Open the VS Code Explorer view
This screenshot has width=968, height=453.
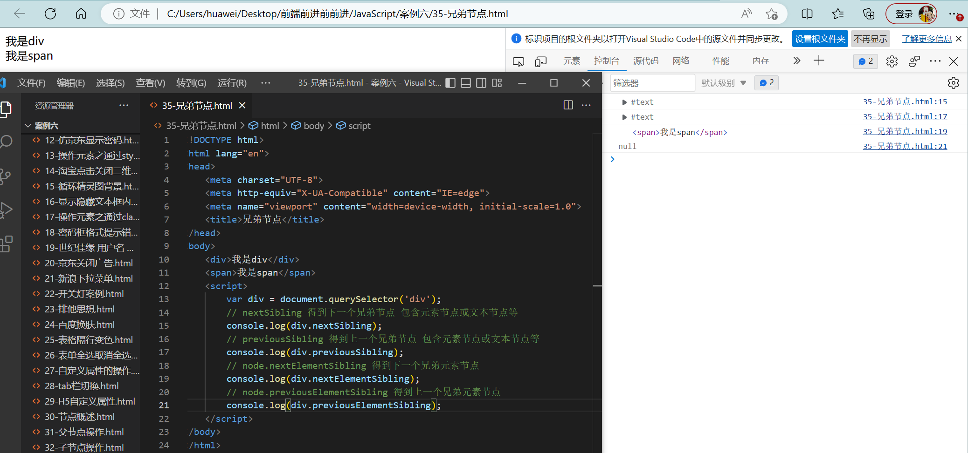6,109
